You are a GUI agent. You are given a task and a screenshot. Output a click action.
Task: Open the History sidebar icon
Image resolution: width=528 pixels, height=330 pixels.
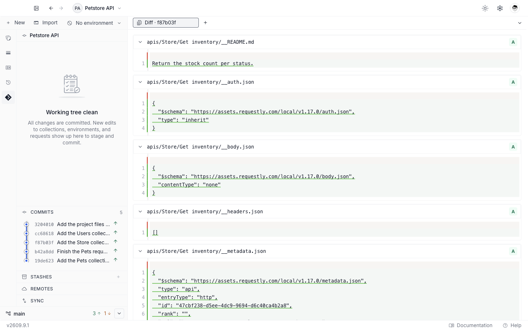(x=8, y=82)
